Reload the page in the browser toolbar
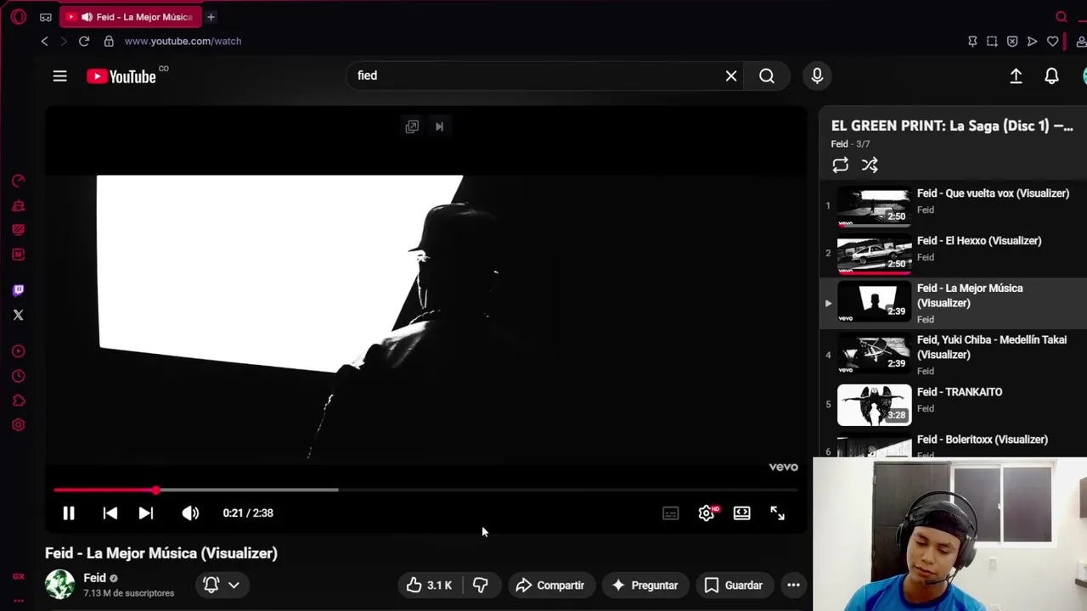Screen dimensions: 1087x611 pyautogui.click(x=84, y=41)
